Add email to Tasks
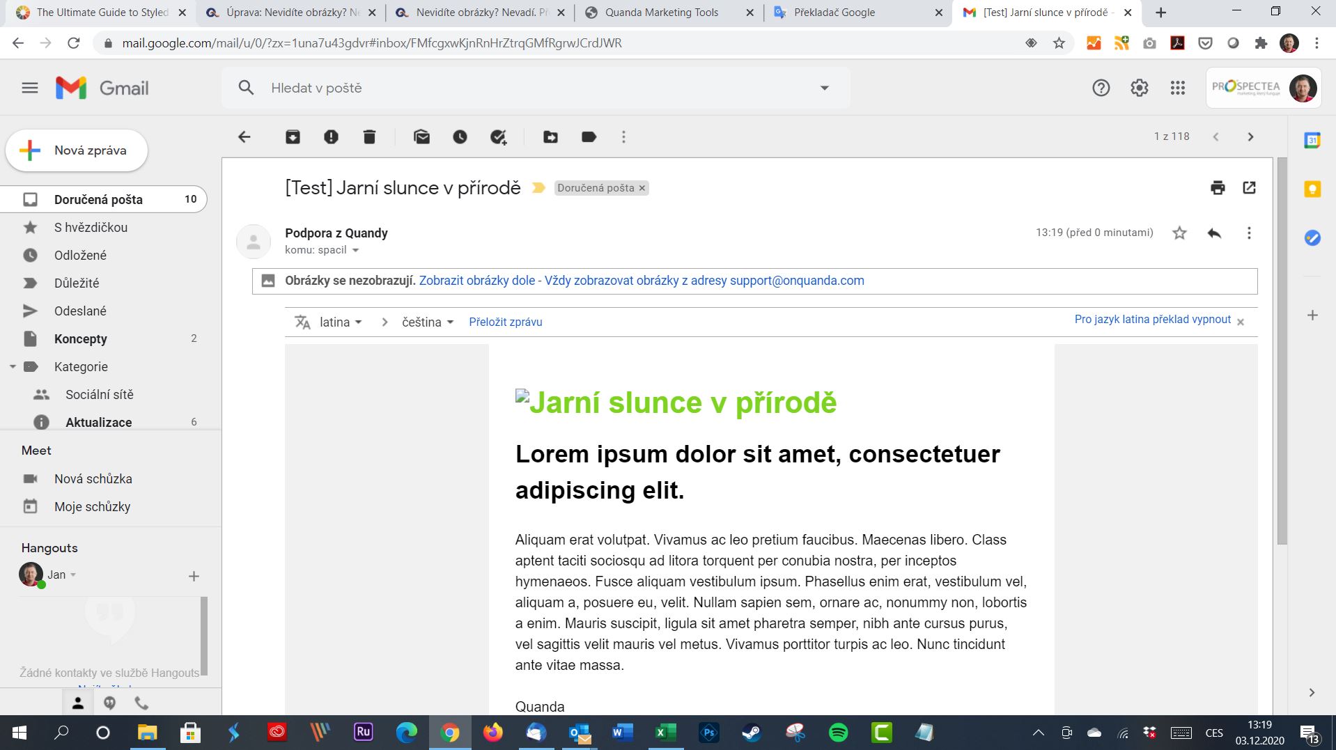Viewport: 1336px width, 750px height. coord(498,137)
